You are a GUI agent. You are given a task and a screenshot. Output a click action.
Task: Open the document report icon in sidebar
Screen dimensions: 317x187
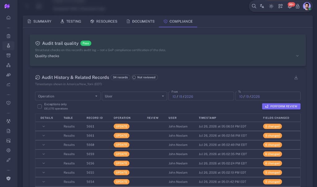(8, 131)
